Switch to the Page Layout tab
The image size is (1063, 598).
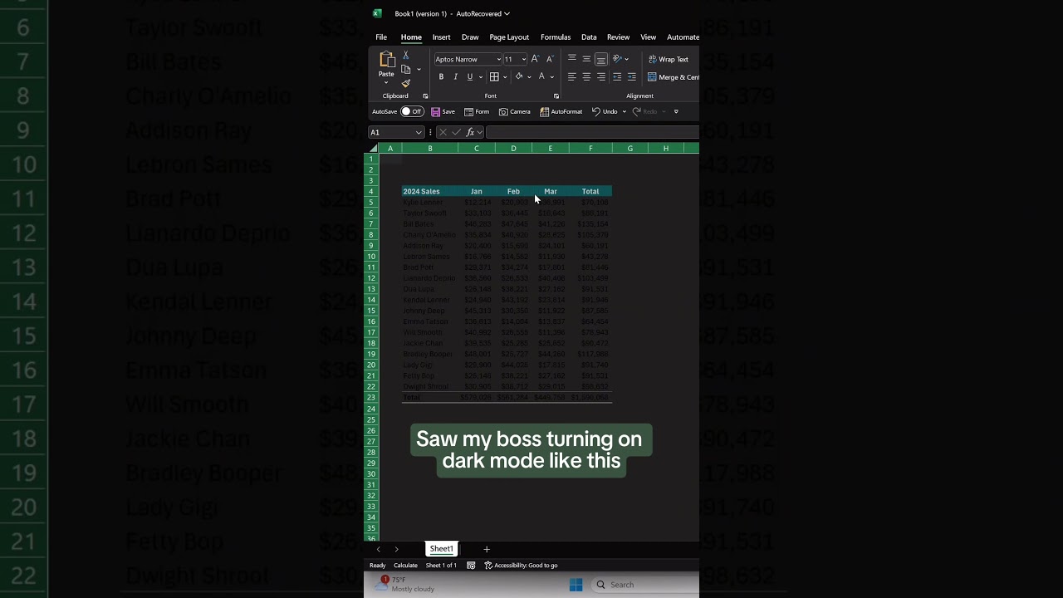click(509, 37)
